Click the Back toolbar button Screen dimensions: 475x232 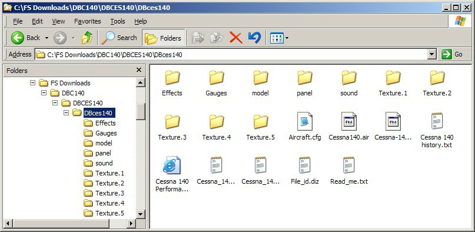click(x=25, y=38)
